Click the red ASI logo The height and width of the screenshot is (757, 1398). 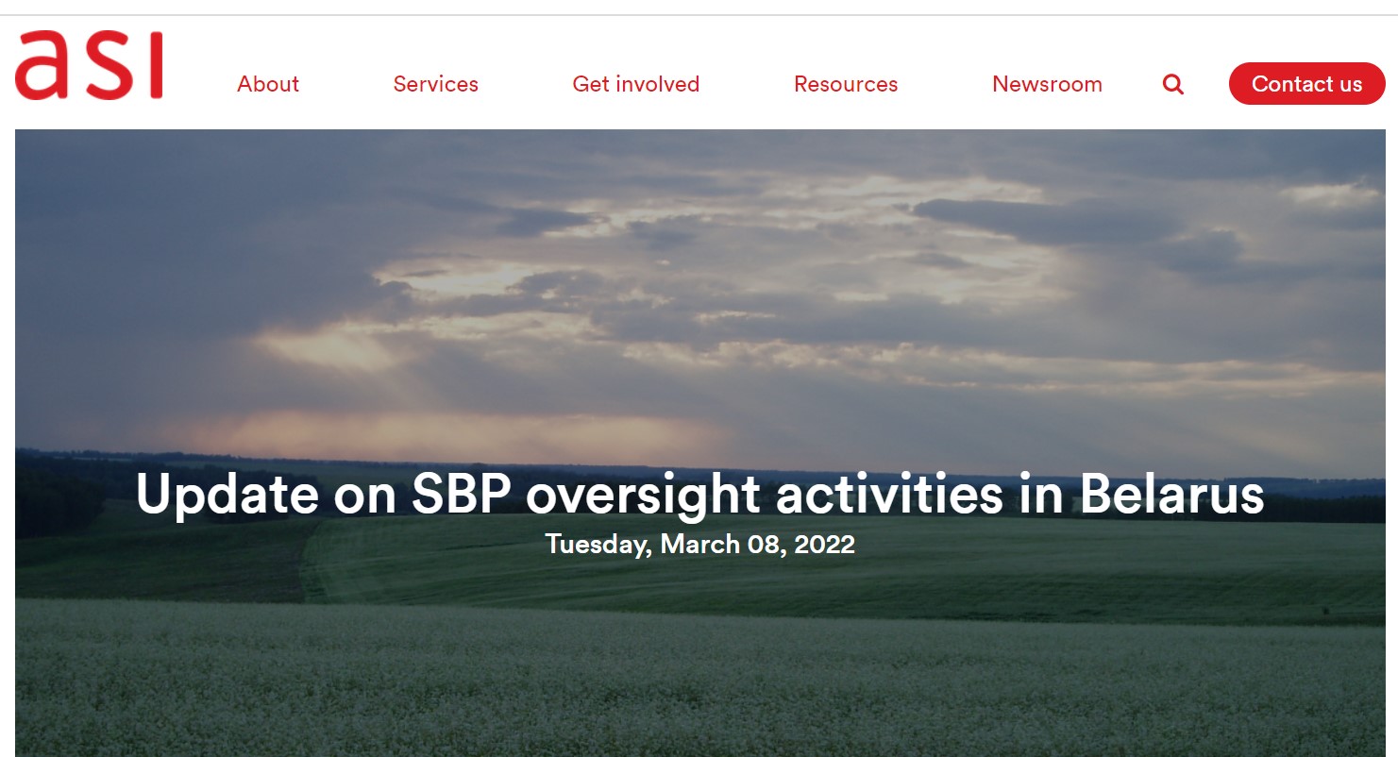tap(89, 65)
